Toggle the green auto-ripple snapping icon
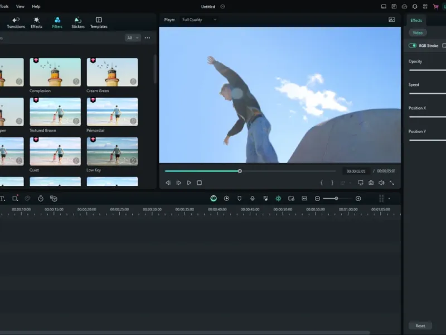The width and height of the screenshot is (446, 335). (278, 199)
